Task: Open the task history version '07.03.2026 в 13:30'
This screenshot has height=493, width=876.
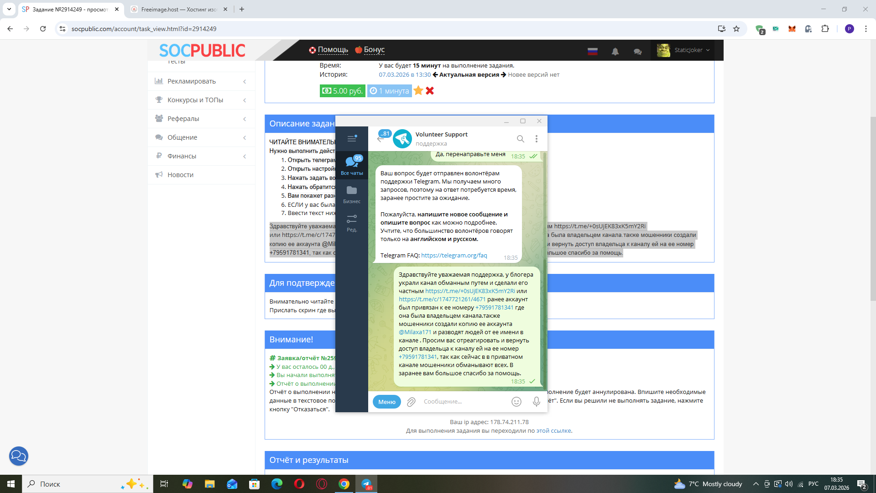Action: coord(405,75)
